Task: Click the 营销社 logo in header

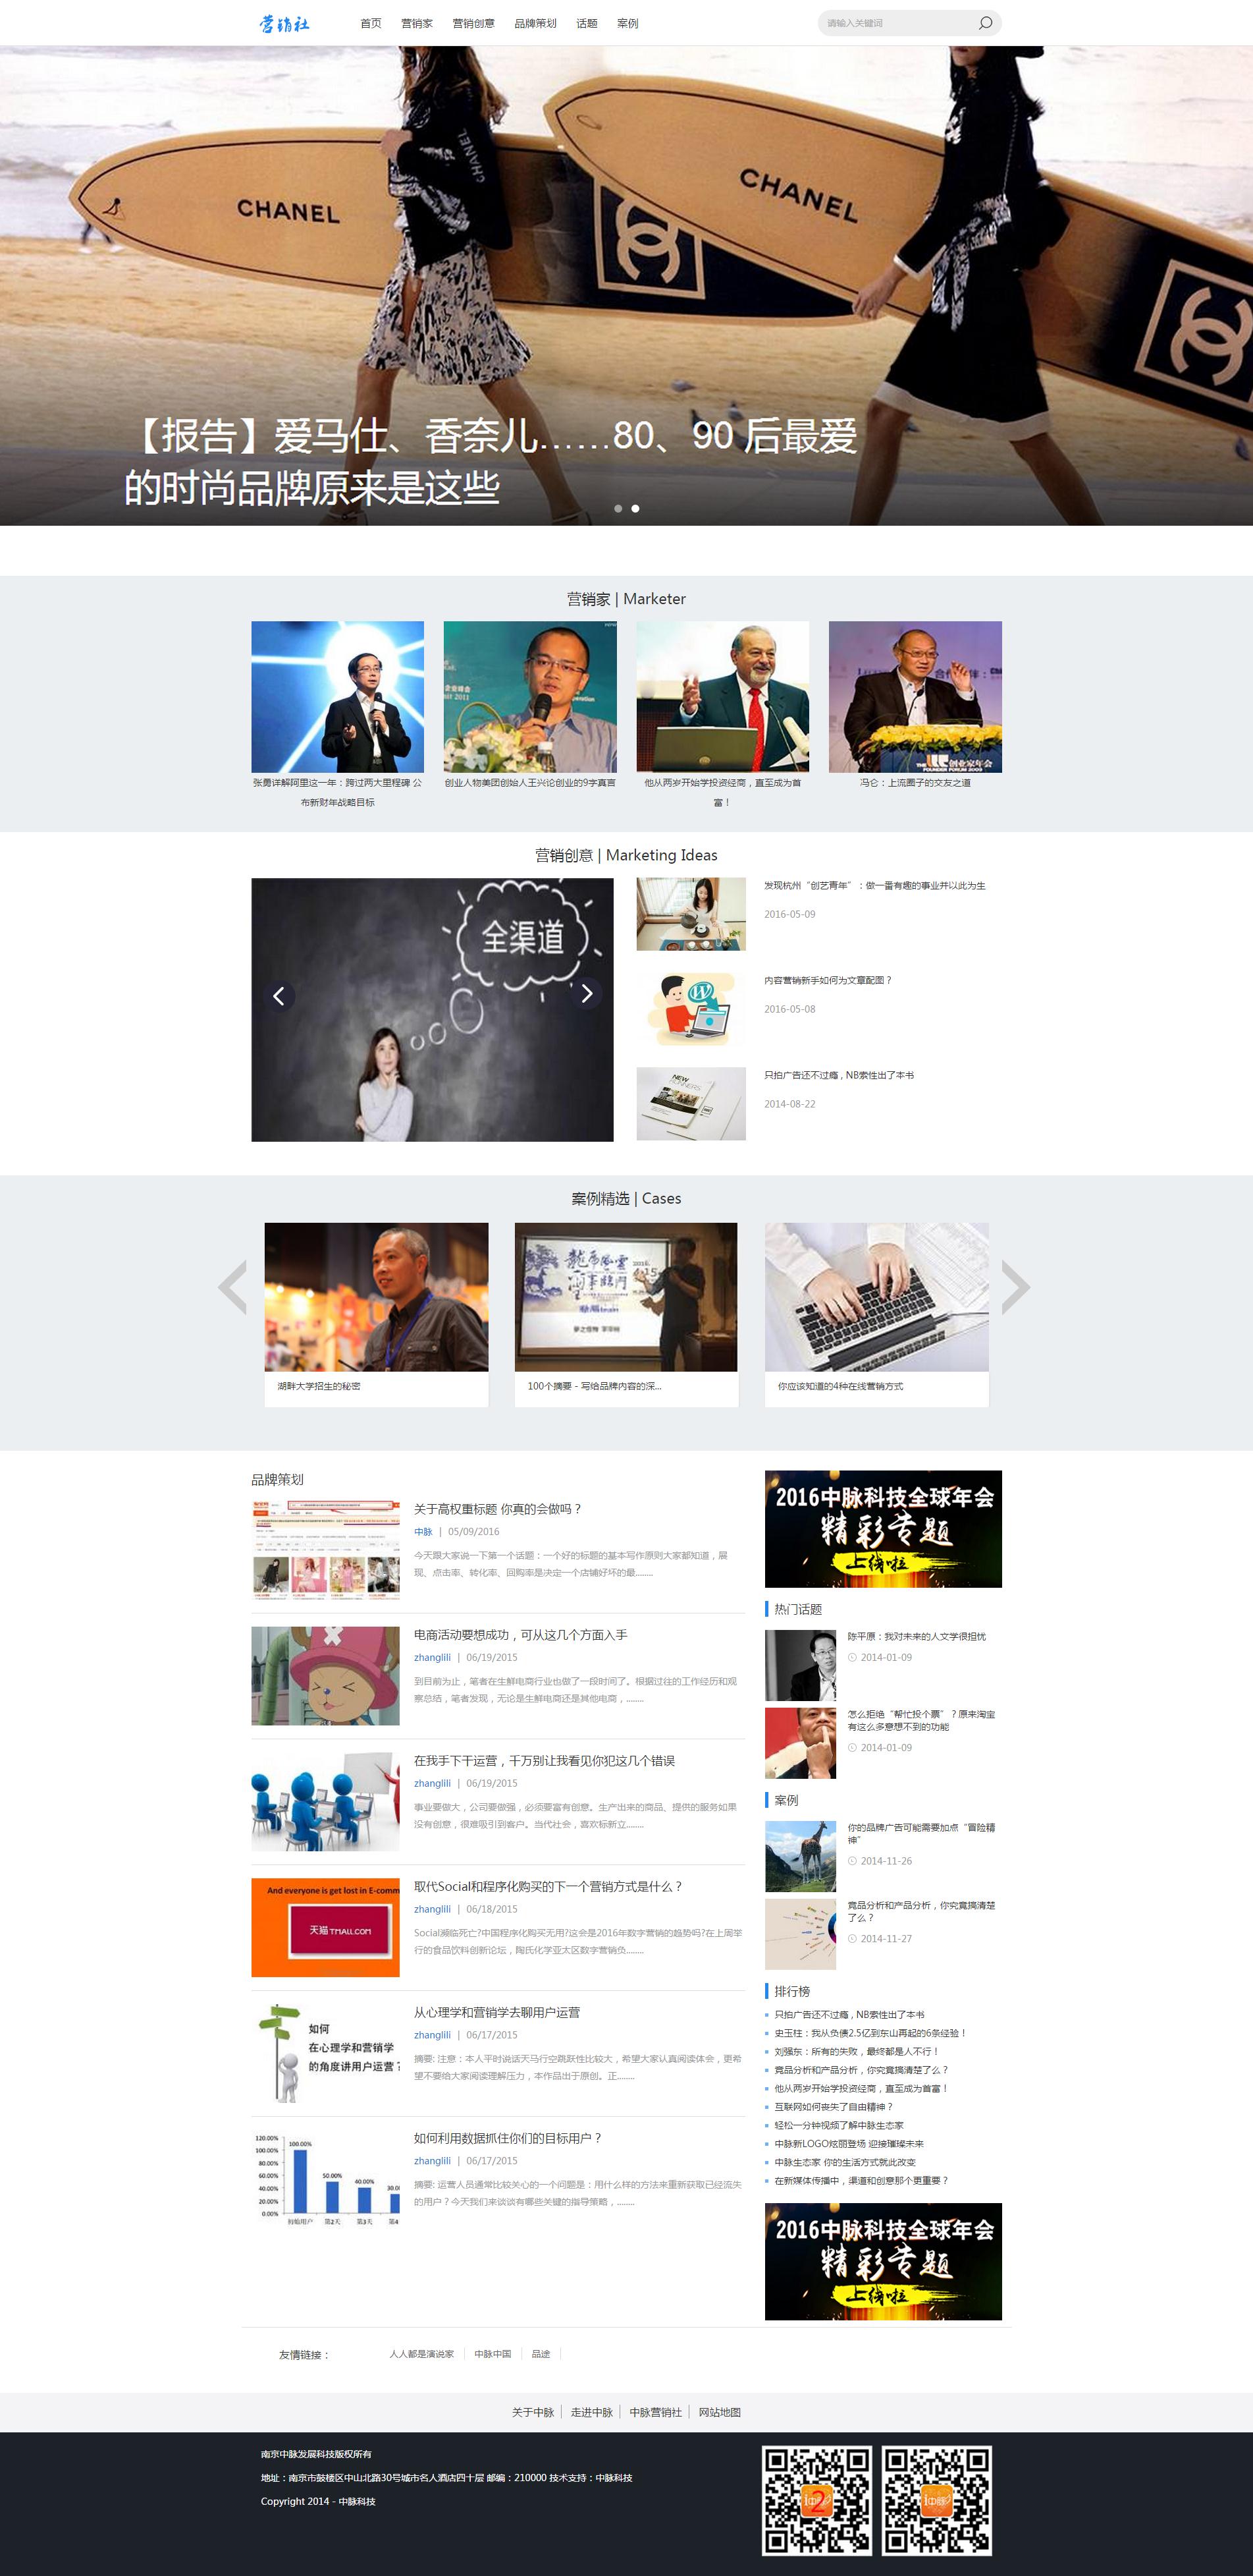Action: [x=284, y=23]
